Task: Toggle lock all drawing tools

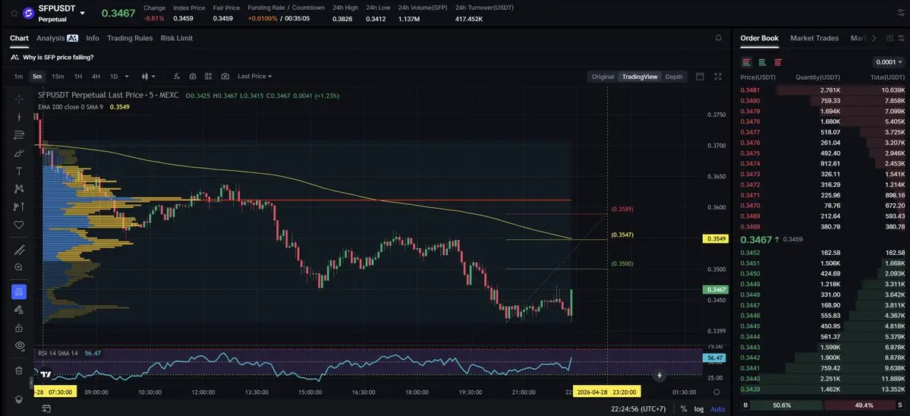Action: point(18,328)
